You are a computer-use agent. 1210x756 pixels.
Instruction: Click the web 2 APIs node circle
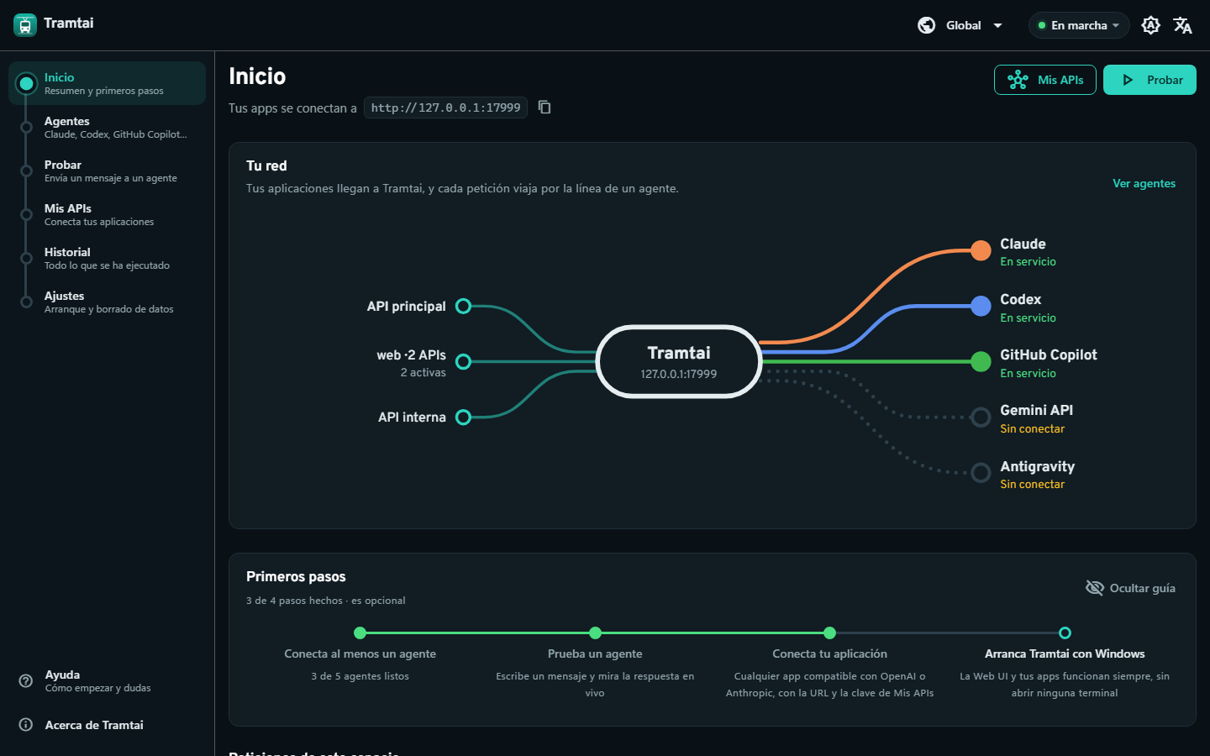463,361
